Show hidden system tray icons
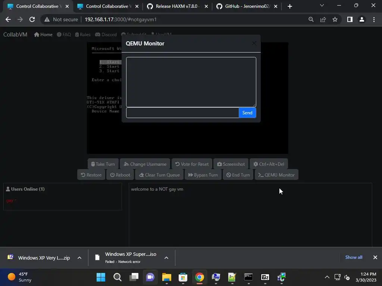The height and width of the screenshot is (286, 382). tap(327, 277)
